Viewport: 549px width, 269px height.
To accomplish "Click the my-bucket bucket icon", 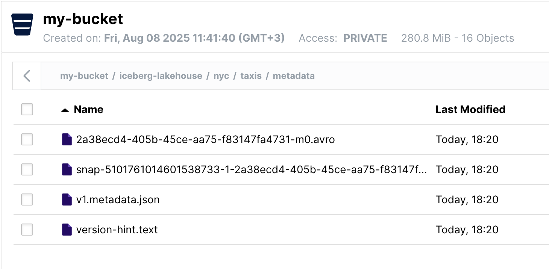I will 22,24.
